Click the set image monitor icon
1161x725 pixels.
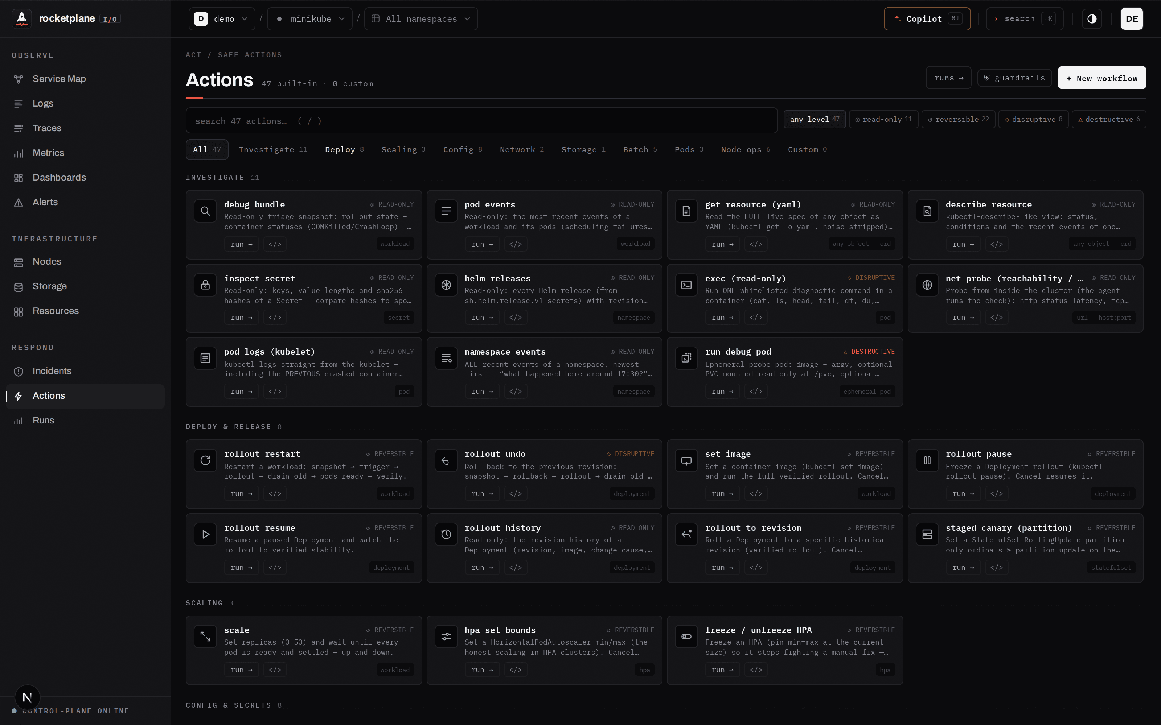point(686,460)
